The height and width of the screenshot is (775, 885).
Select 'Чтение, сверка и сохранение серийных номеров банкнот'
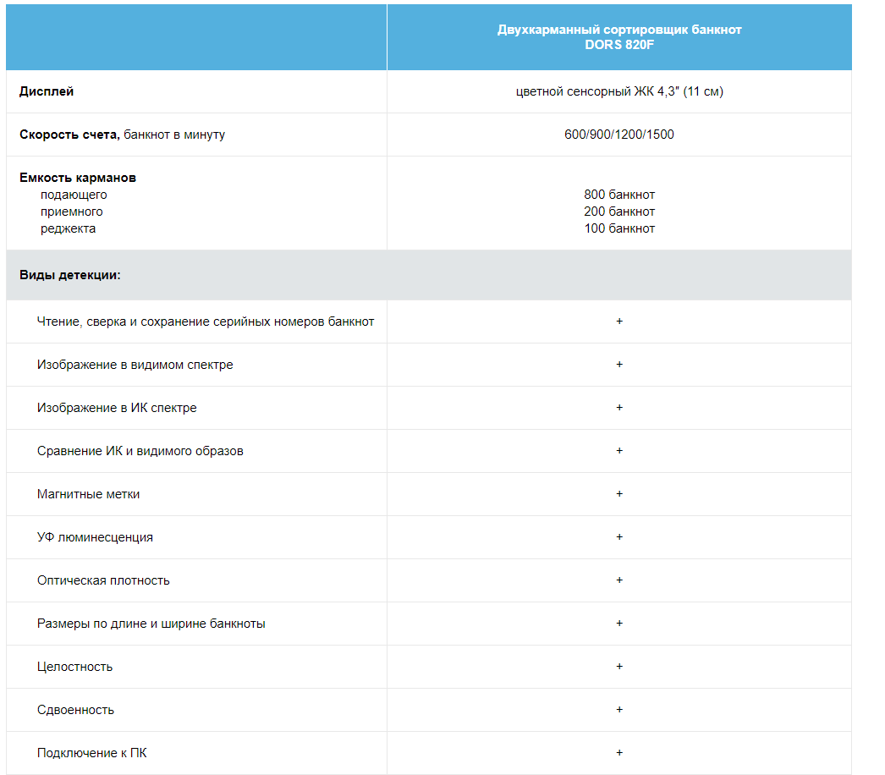click(206, 322)
